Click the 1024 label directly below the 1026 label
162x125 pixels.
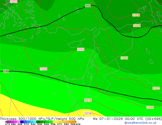[137, 26]
